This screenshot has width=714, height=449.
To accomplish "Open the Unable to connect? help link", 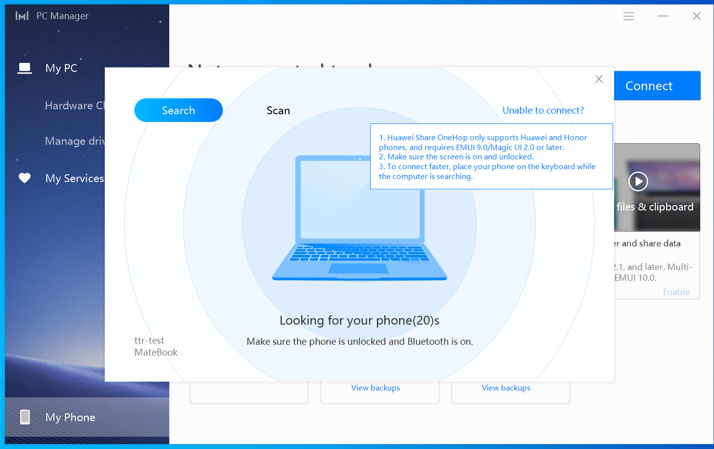I will (x=543, y=111).
